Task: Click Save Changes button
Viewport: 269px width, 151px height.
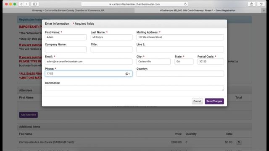Action: (214, 101)
